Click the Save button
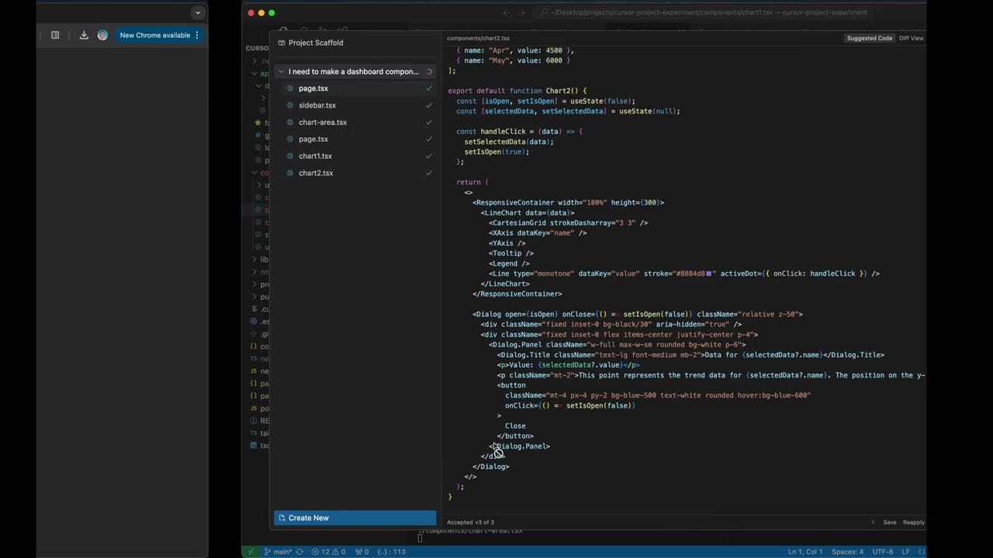The width and height of the screenshot is (993, 558). (x=890, y=522)
